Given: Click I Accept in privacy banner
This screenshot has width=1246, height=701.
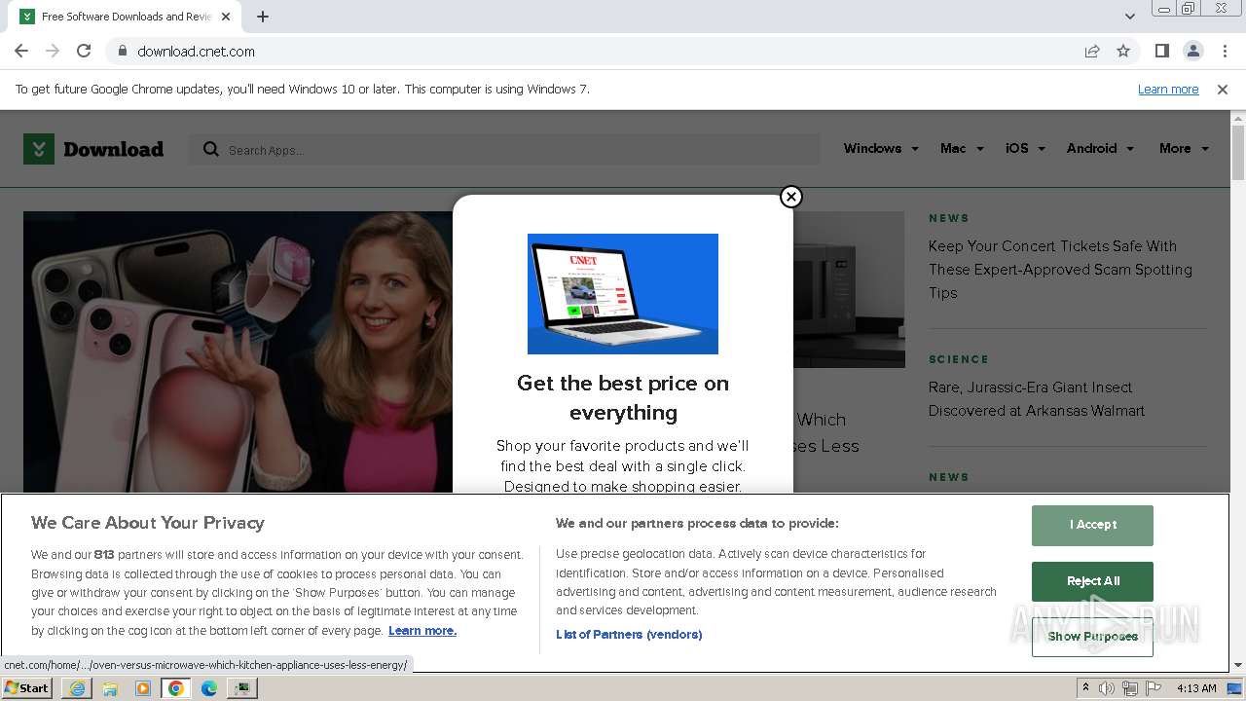Looking at the screenshot, I should [1092, 525].
